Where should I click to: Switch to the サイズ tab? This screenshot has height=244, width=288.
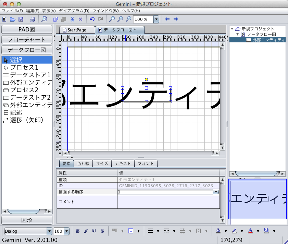pos(102,163)
